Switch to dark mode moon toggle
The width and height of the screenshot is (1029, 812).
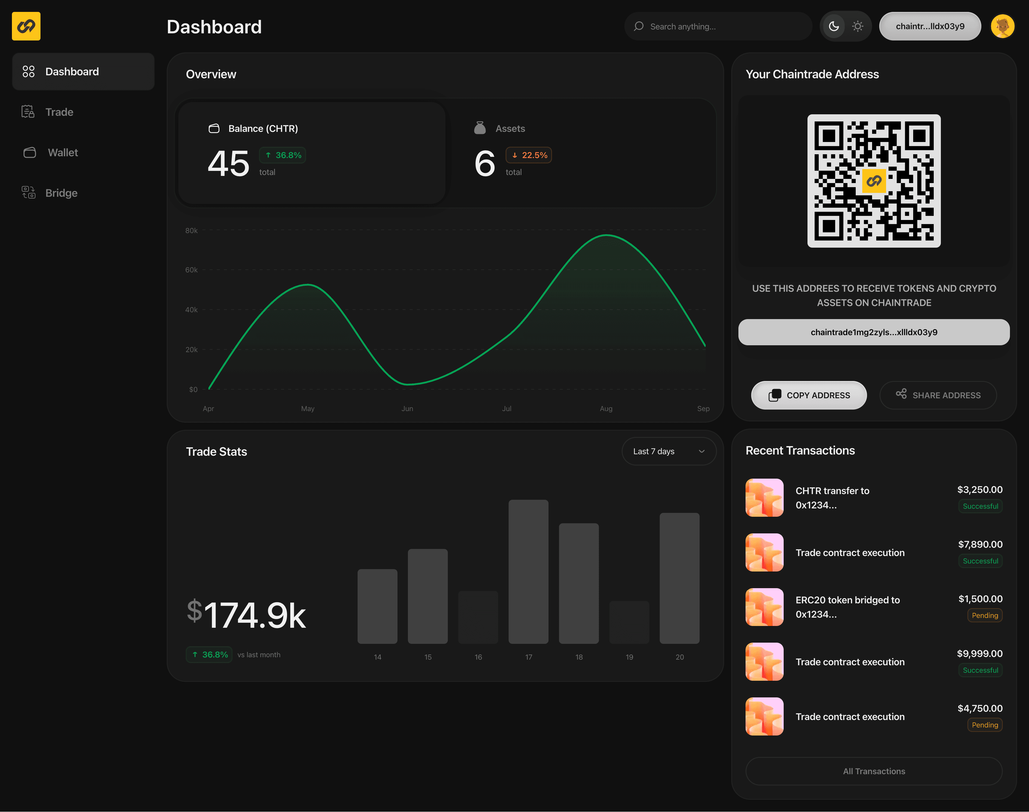point(834,26)
